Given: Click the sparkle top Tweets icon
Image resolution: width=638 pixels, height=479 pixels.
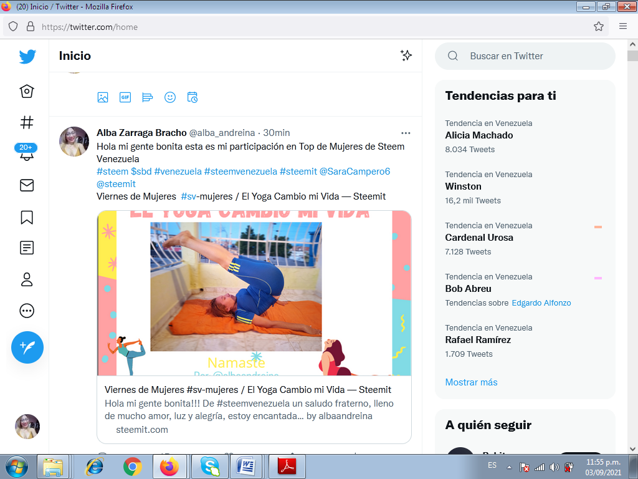Looking at the screenshot, I should 406,56.
